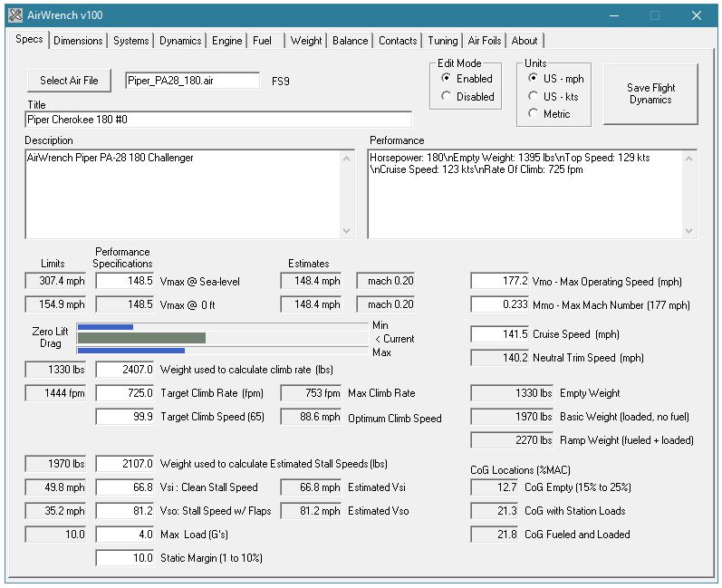
Task: Click the Basic Weight value 1970 lbs
Action: click(512, 417)
